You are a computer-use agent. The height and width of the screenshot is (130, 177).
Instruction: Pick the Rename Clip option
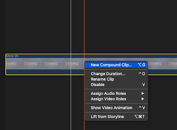point(116,79)
